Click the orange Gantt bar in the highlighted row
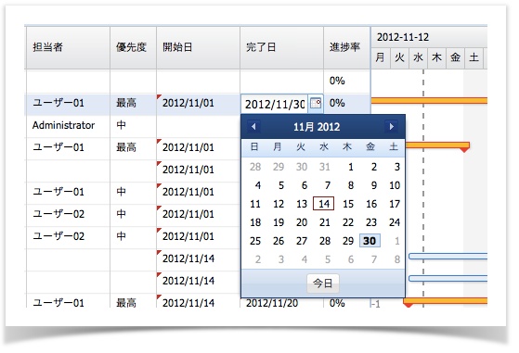The image size is (519, 353). pos(429,101)
